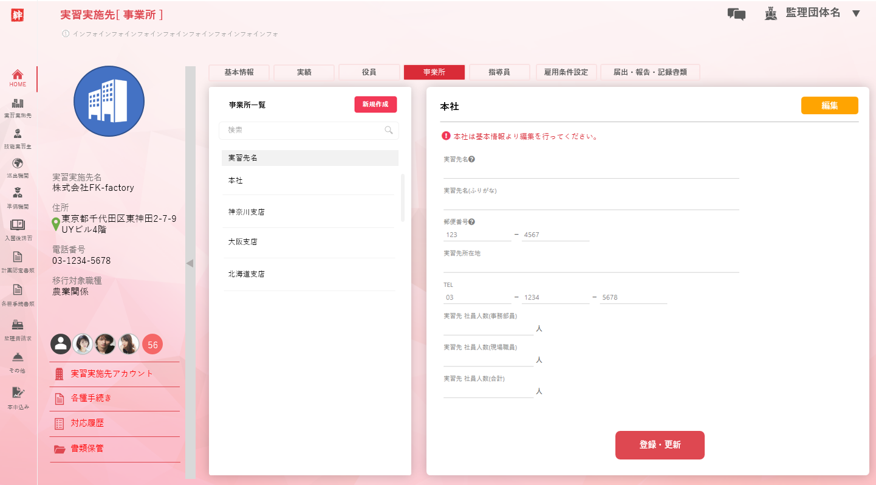Go to HOME in the sidebar
The width and height of the screenshot is (876, 485).
(18, 78)
